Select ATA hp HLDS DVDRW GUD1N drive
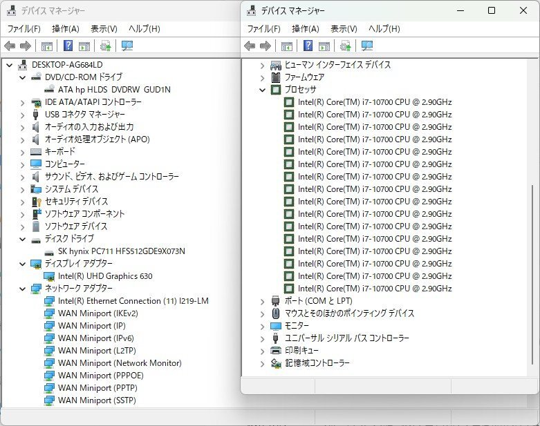The image size is (540, 426). click(114, 90)
